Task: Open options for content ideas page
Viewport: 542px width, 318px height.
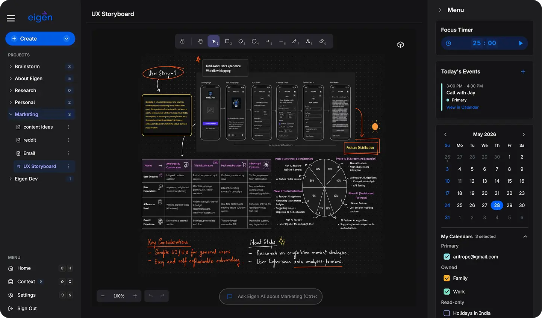Action: click(68, 127)
